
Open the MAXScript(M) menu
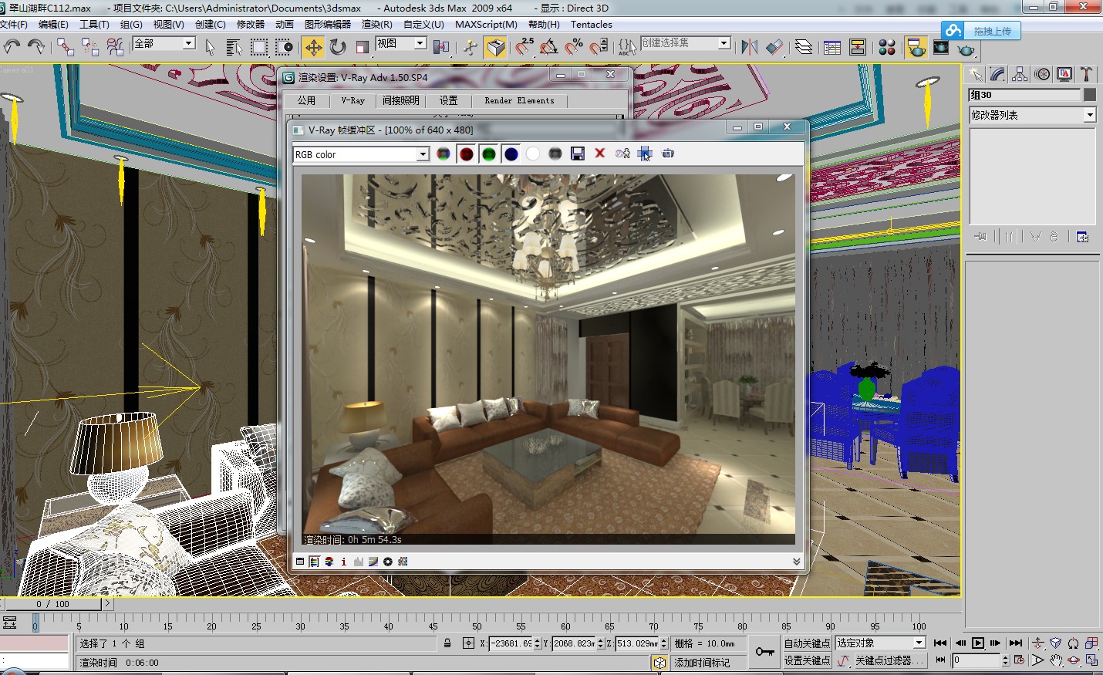[486, 25]
